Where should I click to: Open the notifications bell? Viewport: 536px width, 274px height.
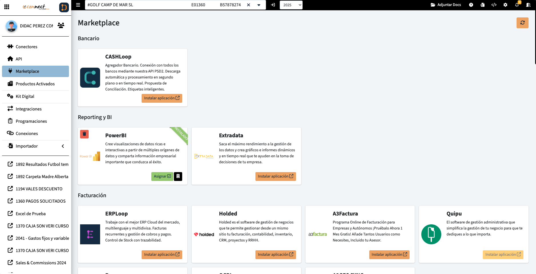[x=517, y=5]
